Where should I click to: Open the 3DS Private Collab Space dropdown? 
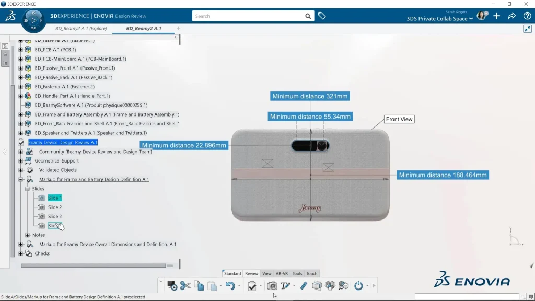[x=439, y=19]
